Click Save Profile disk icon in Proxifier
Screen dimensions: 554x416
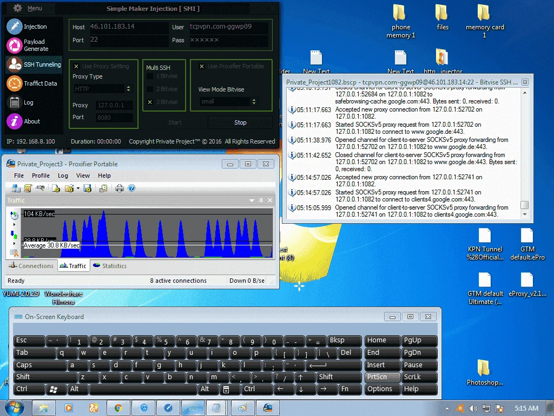point(87,188)
